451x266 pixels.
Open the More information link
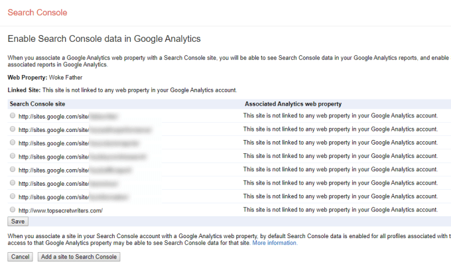coord(275,243)
